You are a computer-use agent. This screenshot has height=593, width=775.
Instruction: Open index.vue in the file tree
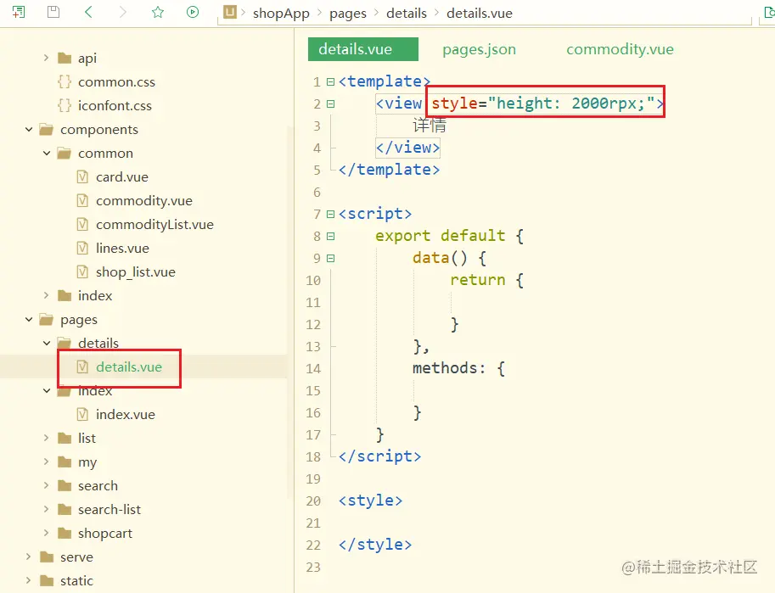click(126, 415)
